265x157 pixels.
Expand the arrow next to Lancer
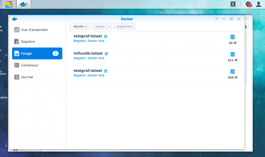[109, 26]
